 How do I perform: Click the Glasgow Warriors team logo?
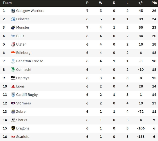click(13, 11)
